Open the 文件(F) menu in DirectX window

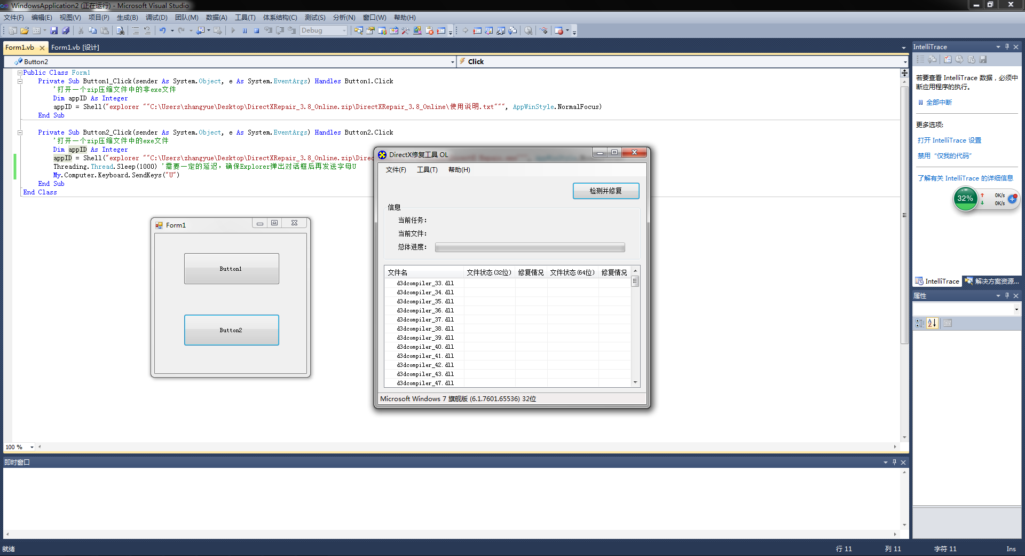click(396, 170)
